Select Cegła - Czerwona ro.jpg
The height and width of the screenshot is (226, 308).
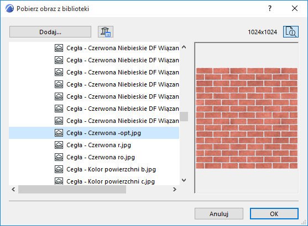tap(94, 157)
